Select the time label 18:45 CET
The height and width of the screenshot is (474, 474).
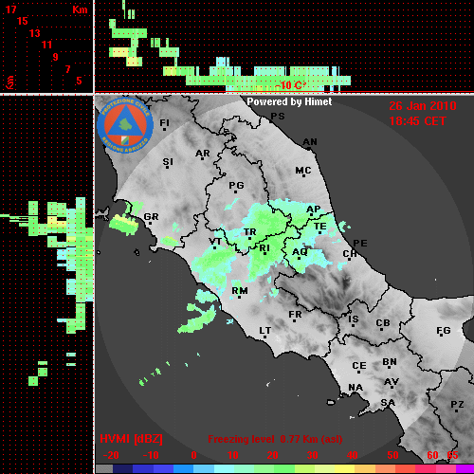click(x=417, y=121)
